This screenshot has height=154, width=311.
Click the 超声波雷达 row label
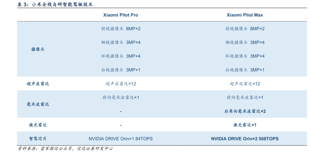click(x=38, y=84)
